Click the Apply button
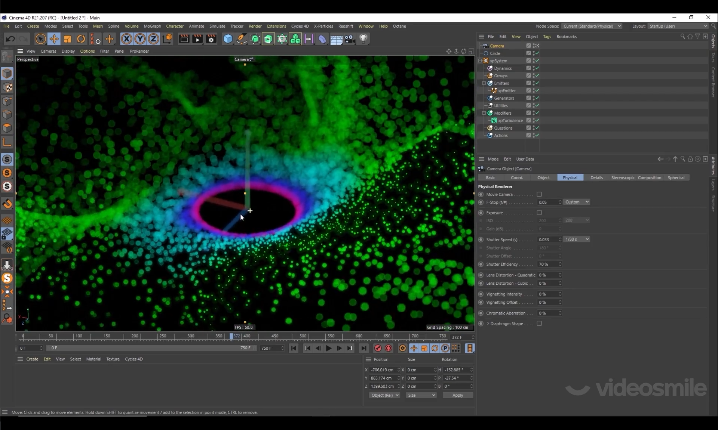The width and height of the screenshot is (718, 430). pos(457,395)
